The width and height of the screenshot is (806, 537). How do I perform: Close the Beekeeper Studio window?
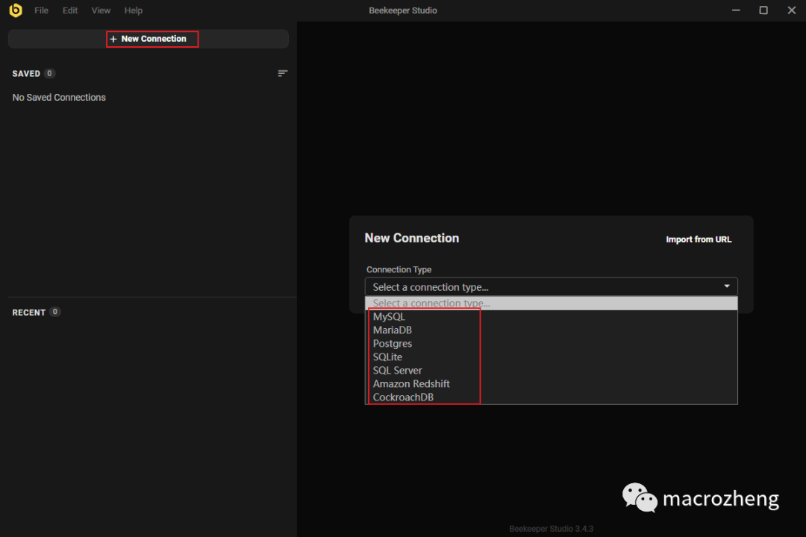click(792, 10)
